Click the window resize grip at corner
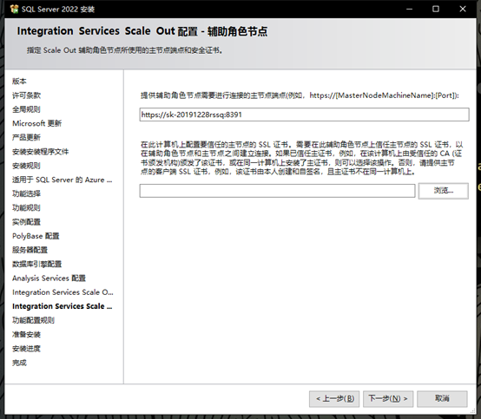Screen dimensions: 481x419 click(x=473, y=410)
